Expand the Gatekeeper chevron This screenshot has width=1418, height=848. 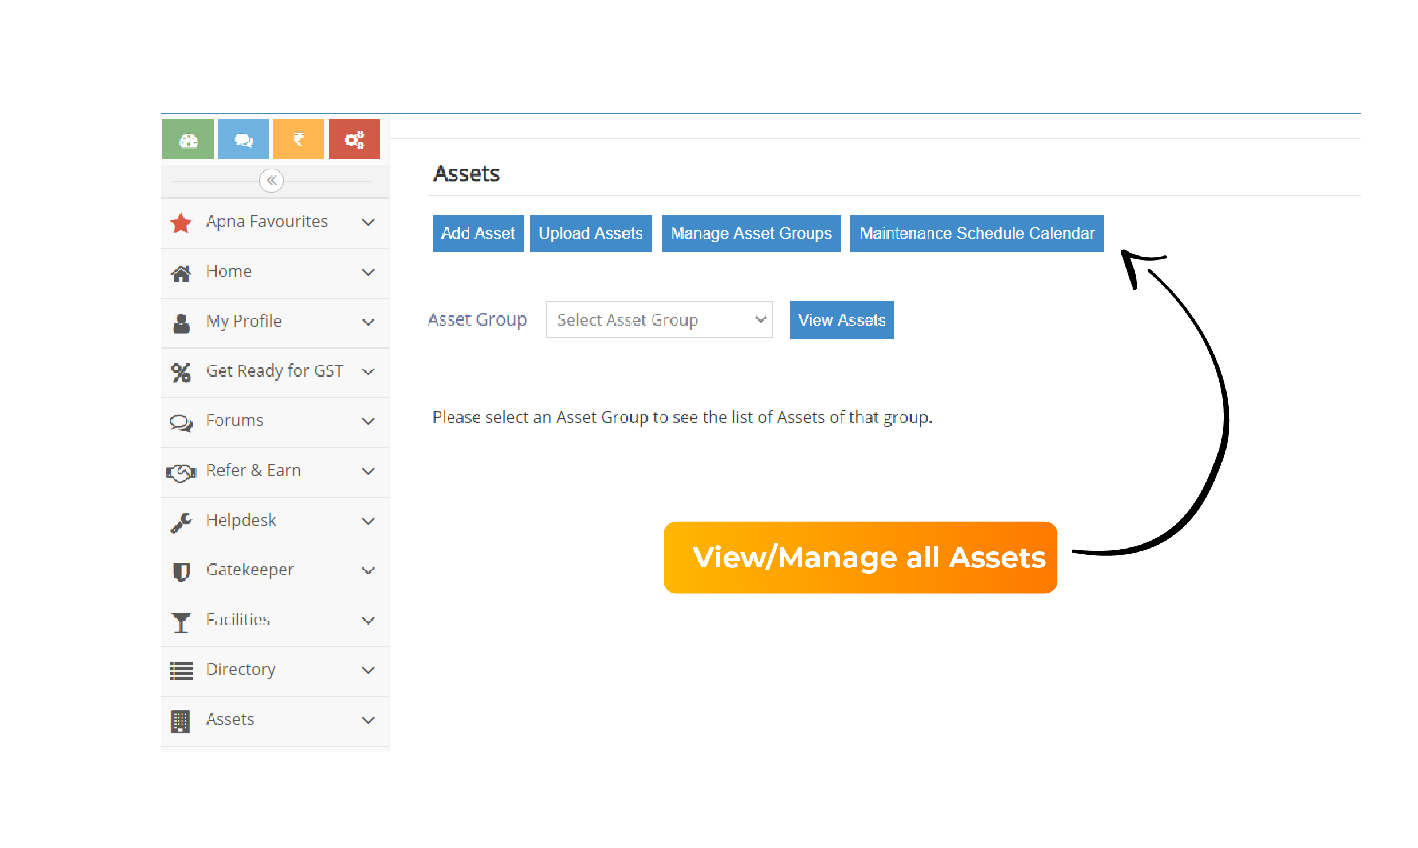[x=368, y=570]
